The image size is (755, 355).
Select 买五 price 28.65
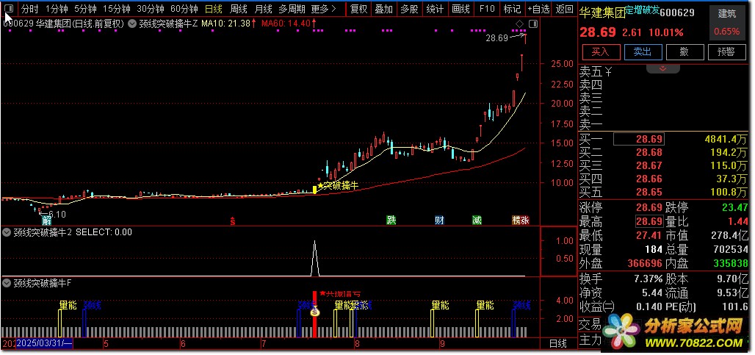[x=649, y=192]
